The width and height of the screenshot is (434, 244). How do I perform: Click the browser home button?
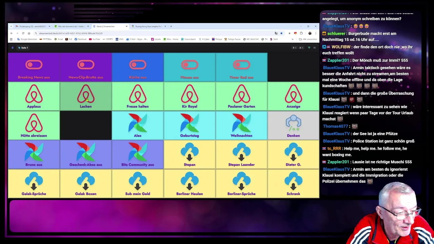pos(29,33)
